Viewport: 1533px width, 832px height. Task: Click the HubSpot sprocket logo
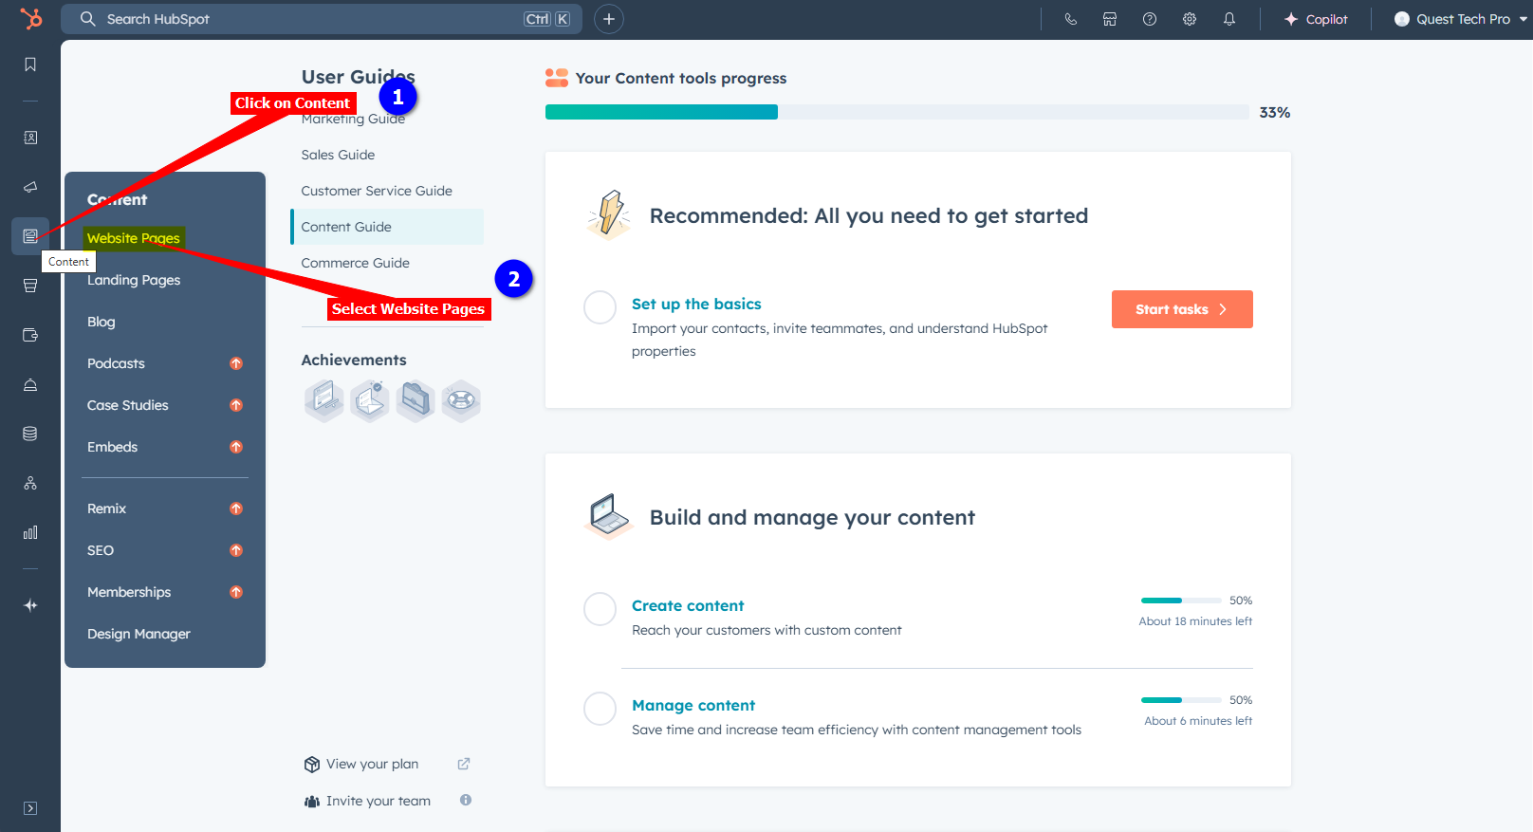(x=30, y=18)
